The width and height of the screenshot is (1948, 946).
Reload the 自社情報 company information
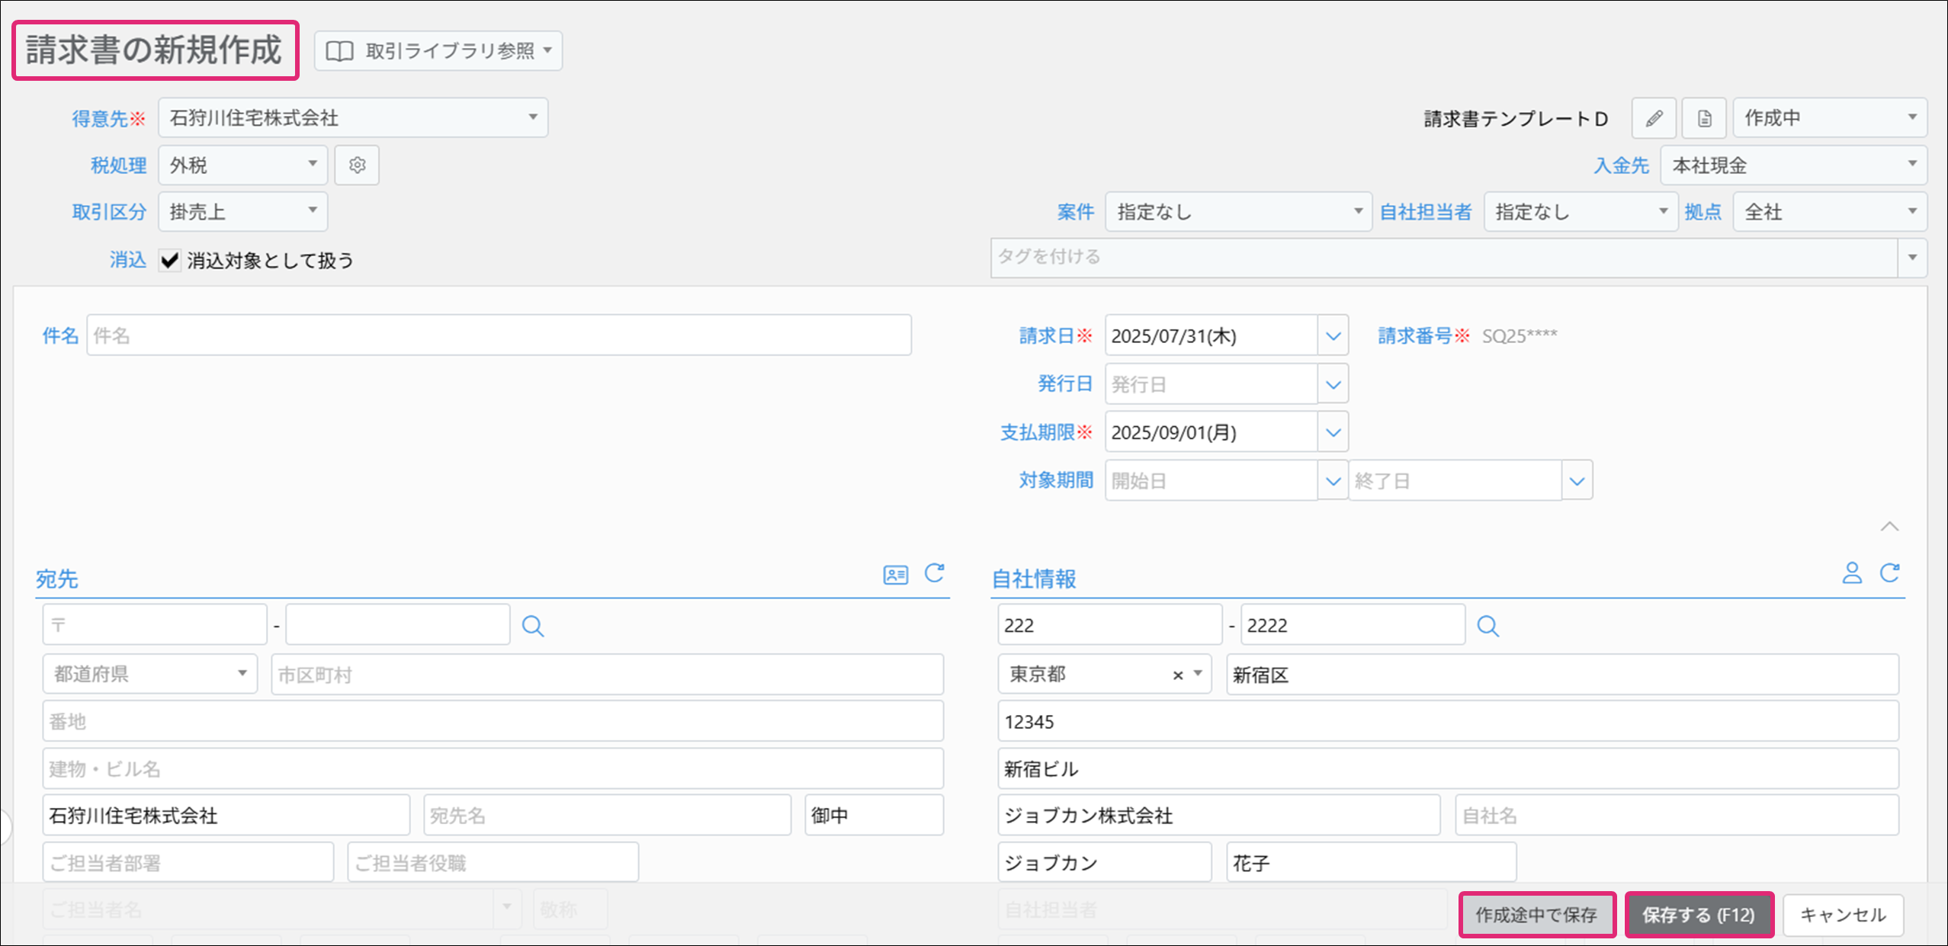(1889, 573)
